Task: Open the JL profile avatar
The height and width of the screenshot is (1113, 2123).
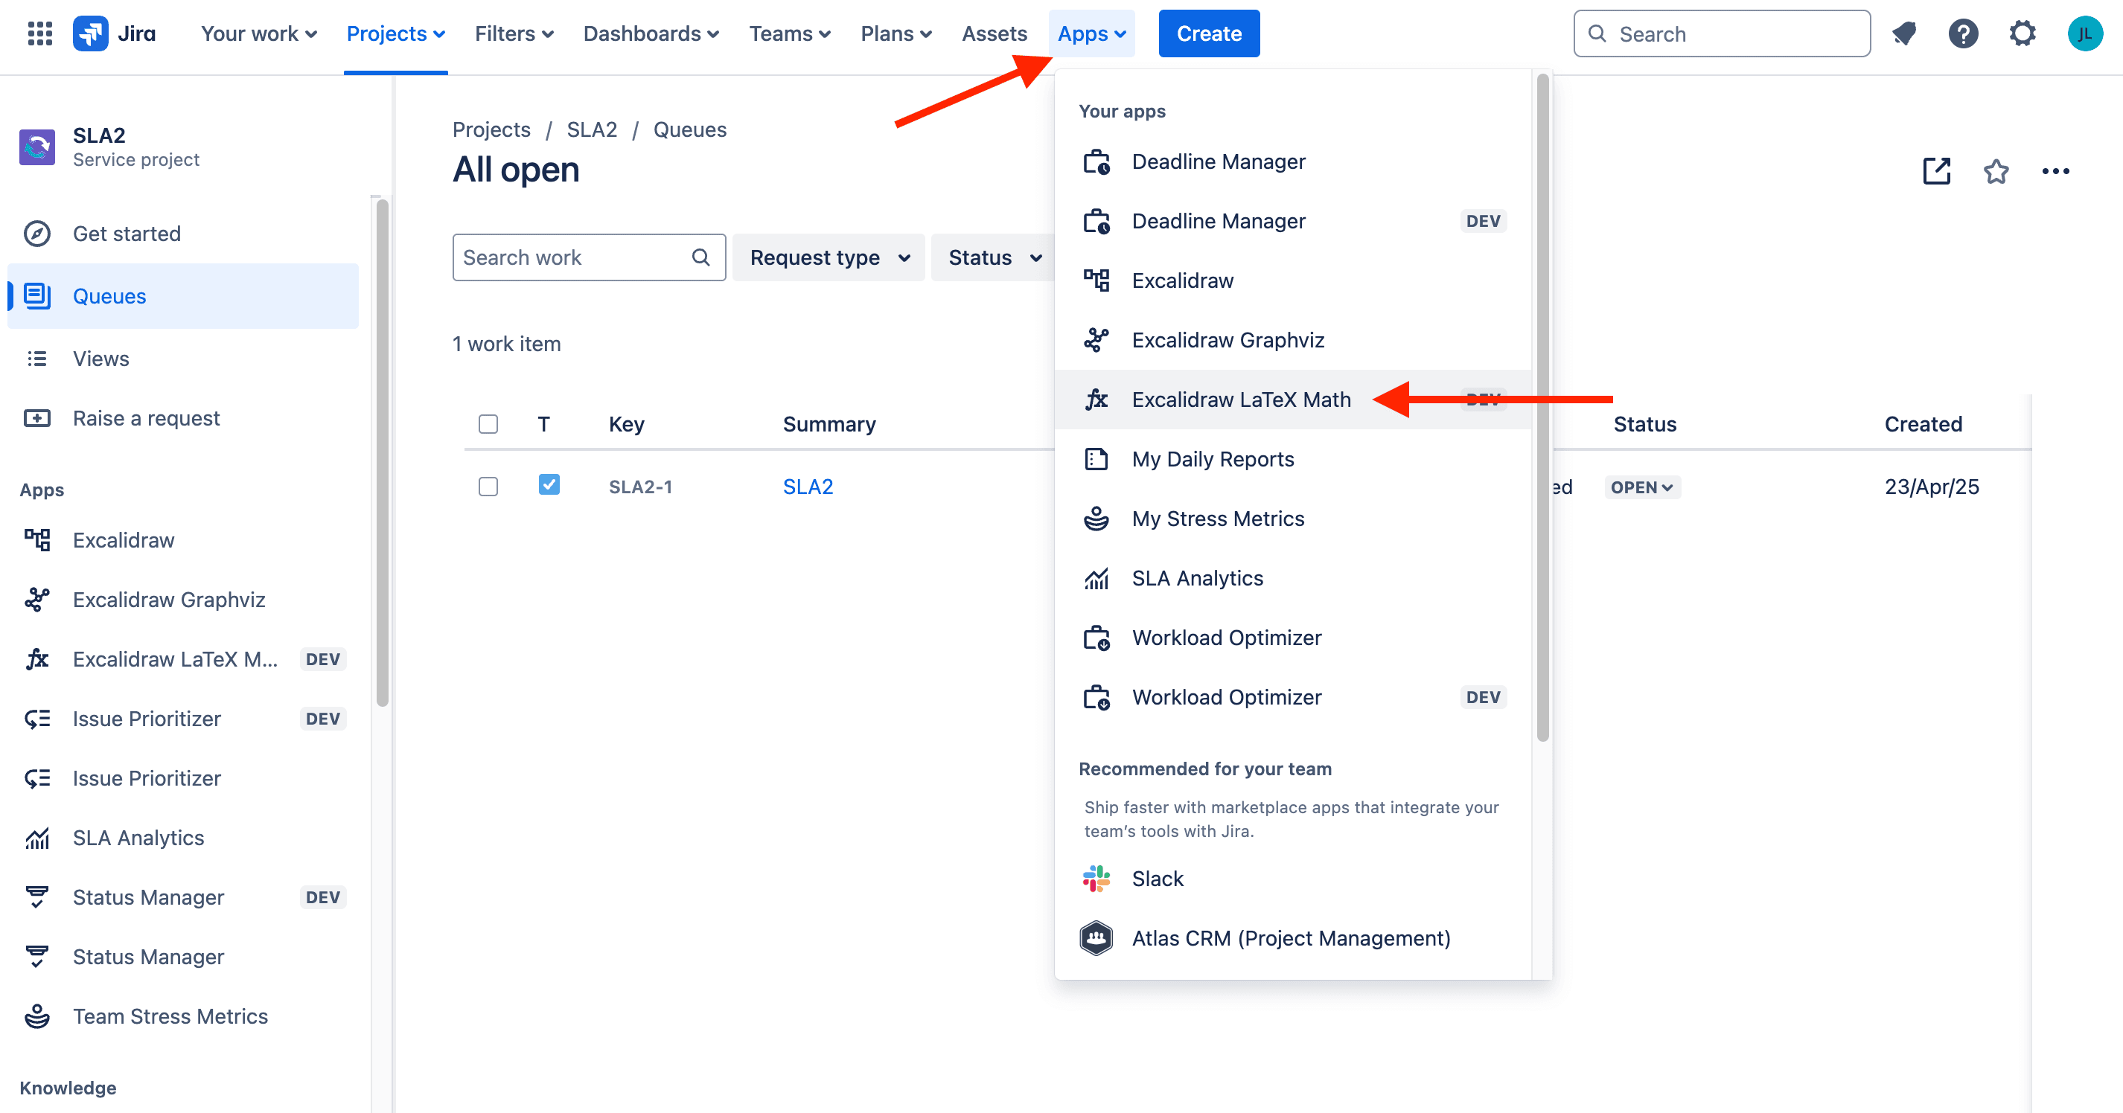Action: pyautogui.click(x=2084, y=33)
